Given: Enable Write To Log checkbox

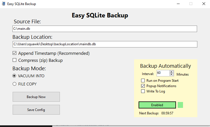Looking at the screenshot, I should [x=143, y=91].
